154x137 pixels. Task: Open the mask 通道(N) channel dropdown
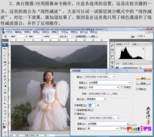(x=102, y=129)
